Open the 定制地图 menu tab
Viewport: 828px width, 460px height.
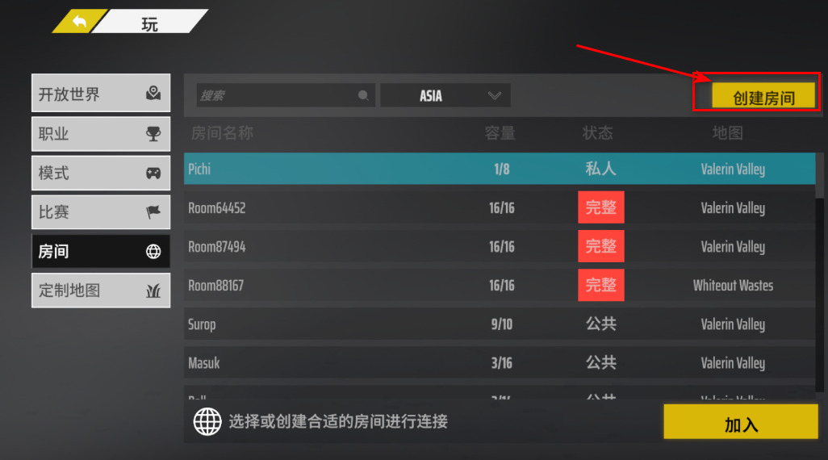point(101,291)
